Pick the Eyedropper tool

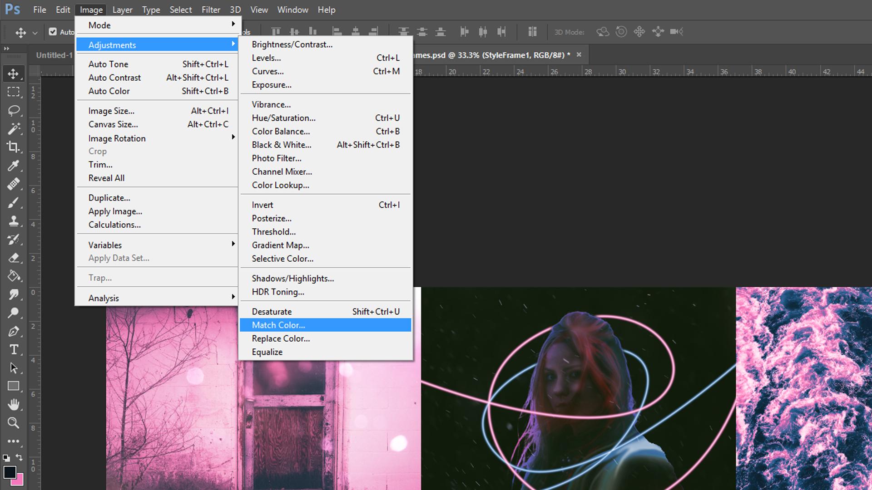click(x=14, y=166)
